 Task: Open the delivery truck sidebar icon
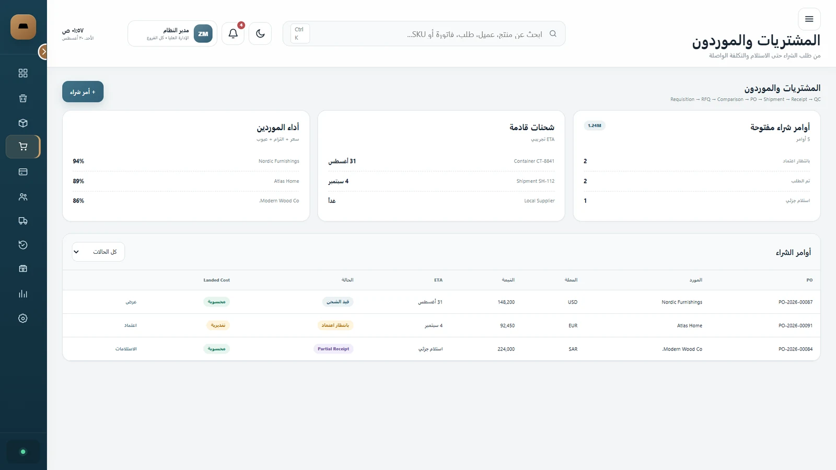[x=23, y=221]
